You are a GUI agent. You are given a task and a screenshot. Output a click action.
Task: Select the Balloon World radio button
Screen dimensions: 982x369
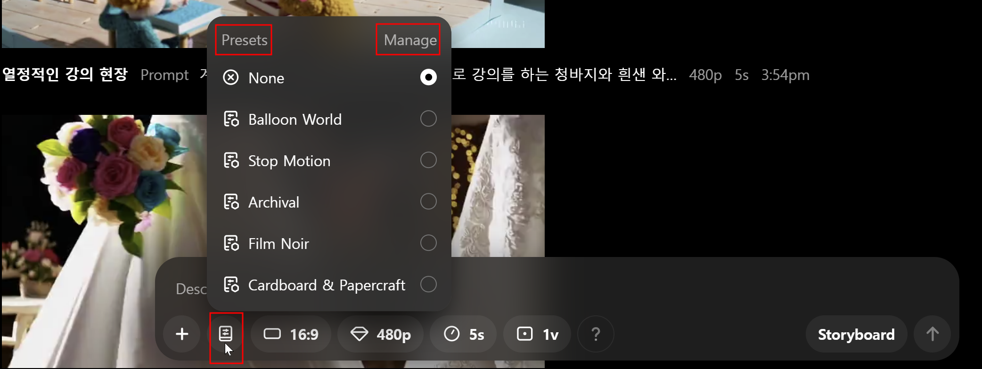pos(428,119)
